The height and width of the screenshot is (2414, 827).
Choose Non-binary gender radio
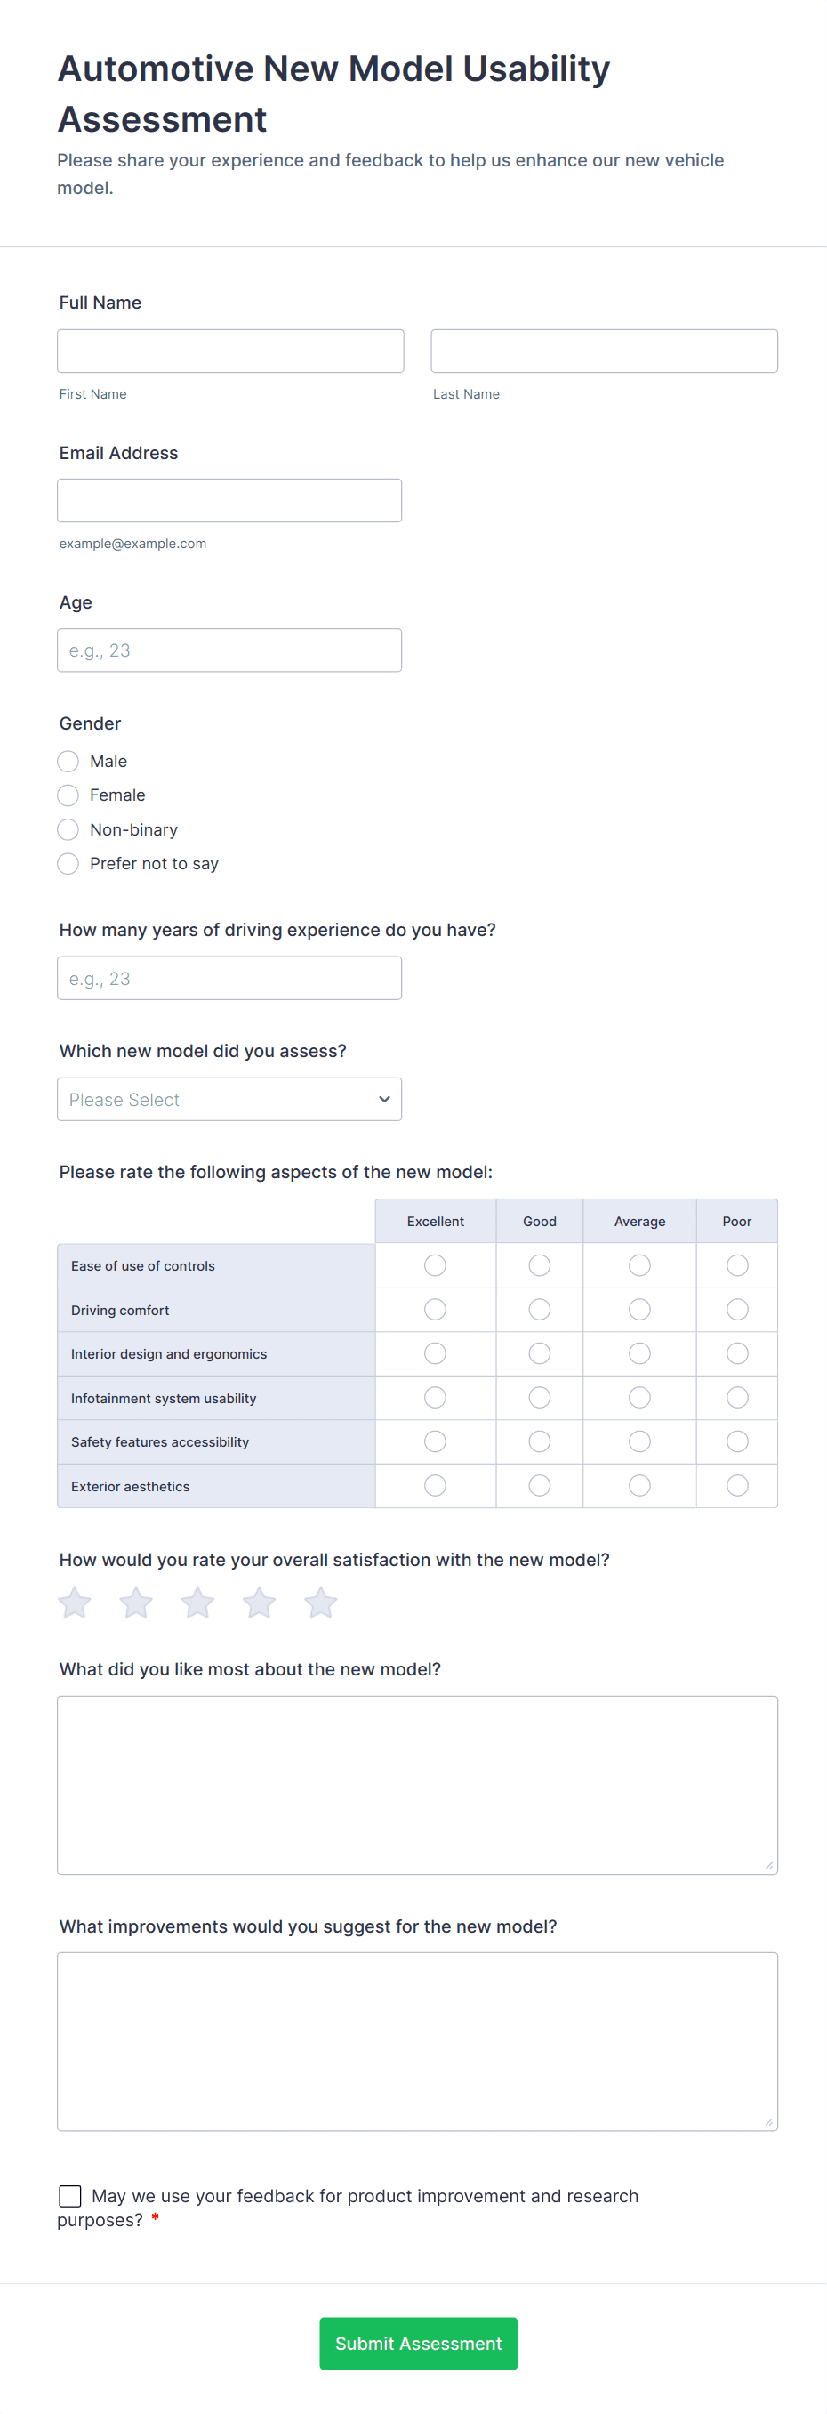(68, 829)
